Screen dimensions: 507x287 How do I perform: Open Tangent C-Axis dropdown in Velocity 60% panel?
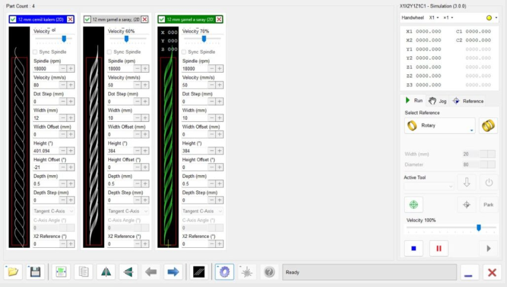[x=128, y=211]
